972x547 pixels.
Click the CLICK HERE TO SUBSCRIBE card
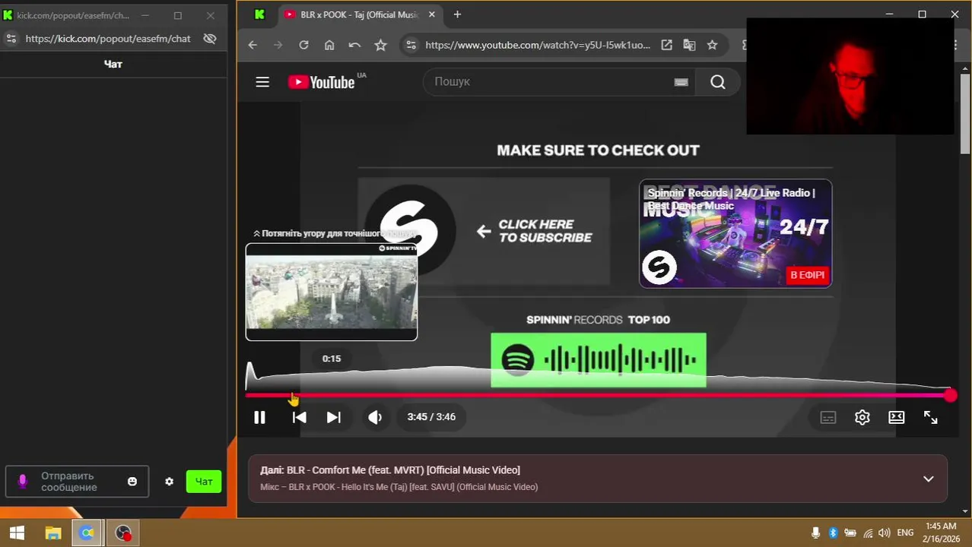(x=484, y=231)
